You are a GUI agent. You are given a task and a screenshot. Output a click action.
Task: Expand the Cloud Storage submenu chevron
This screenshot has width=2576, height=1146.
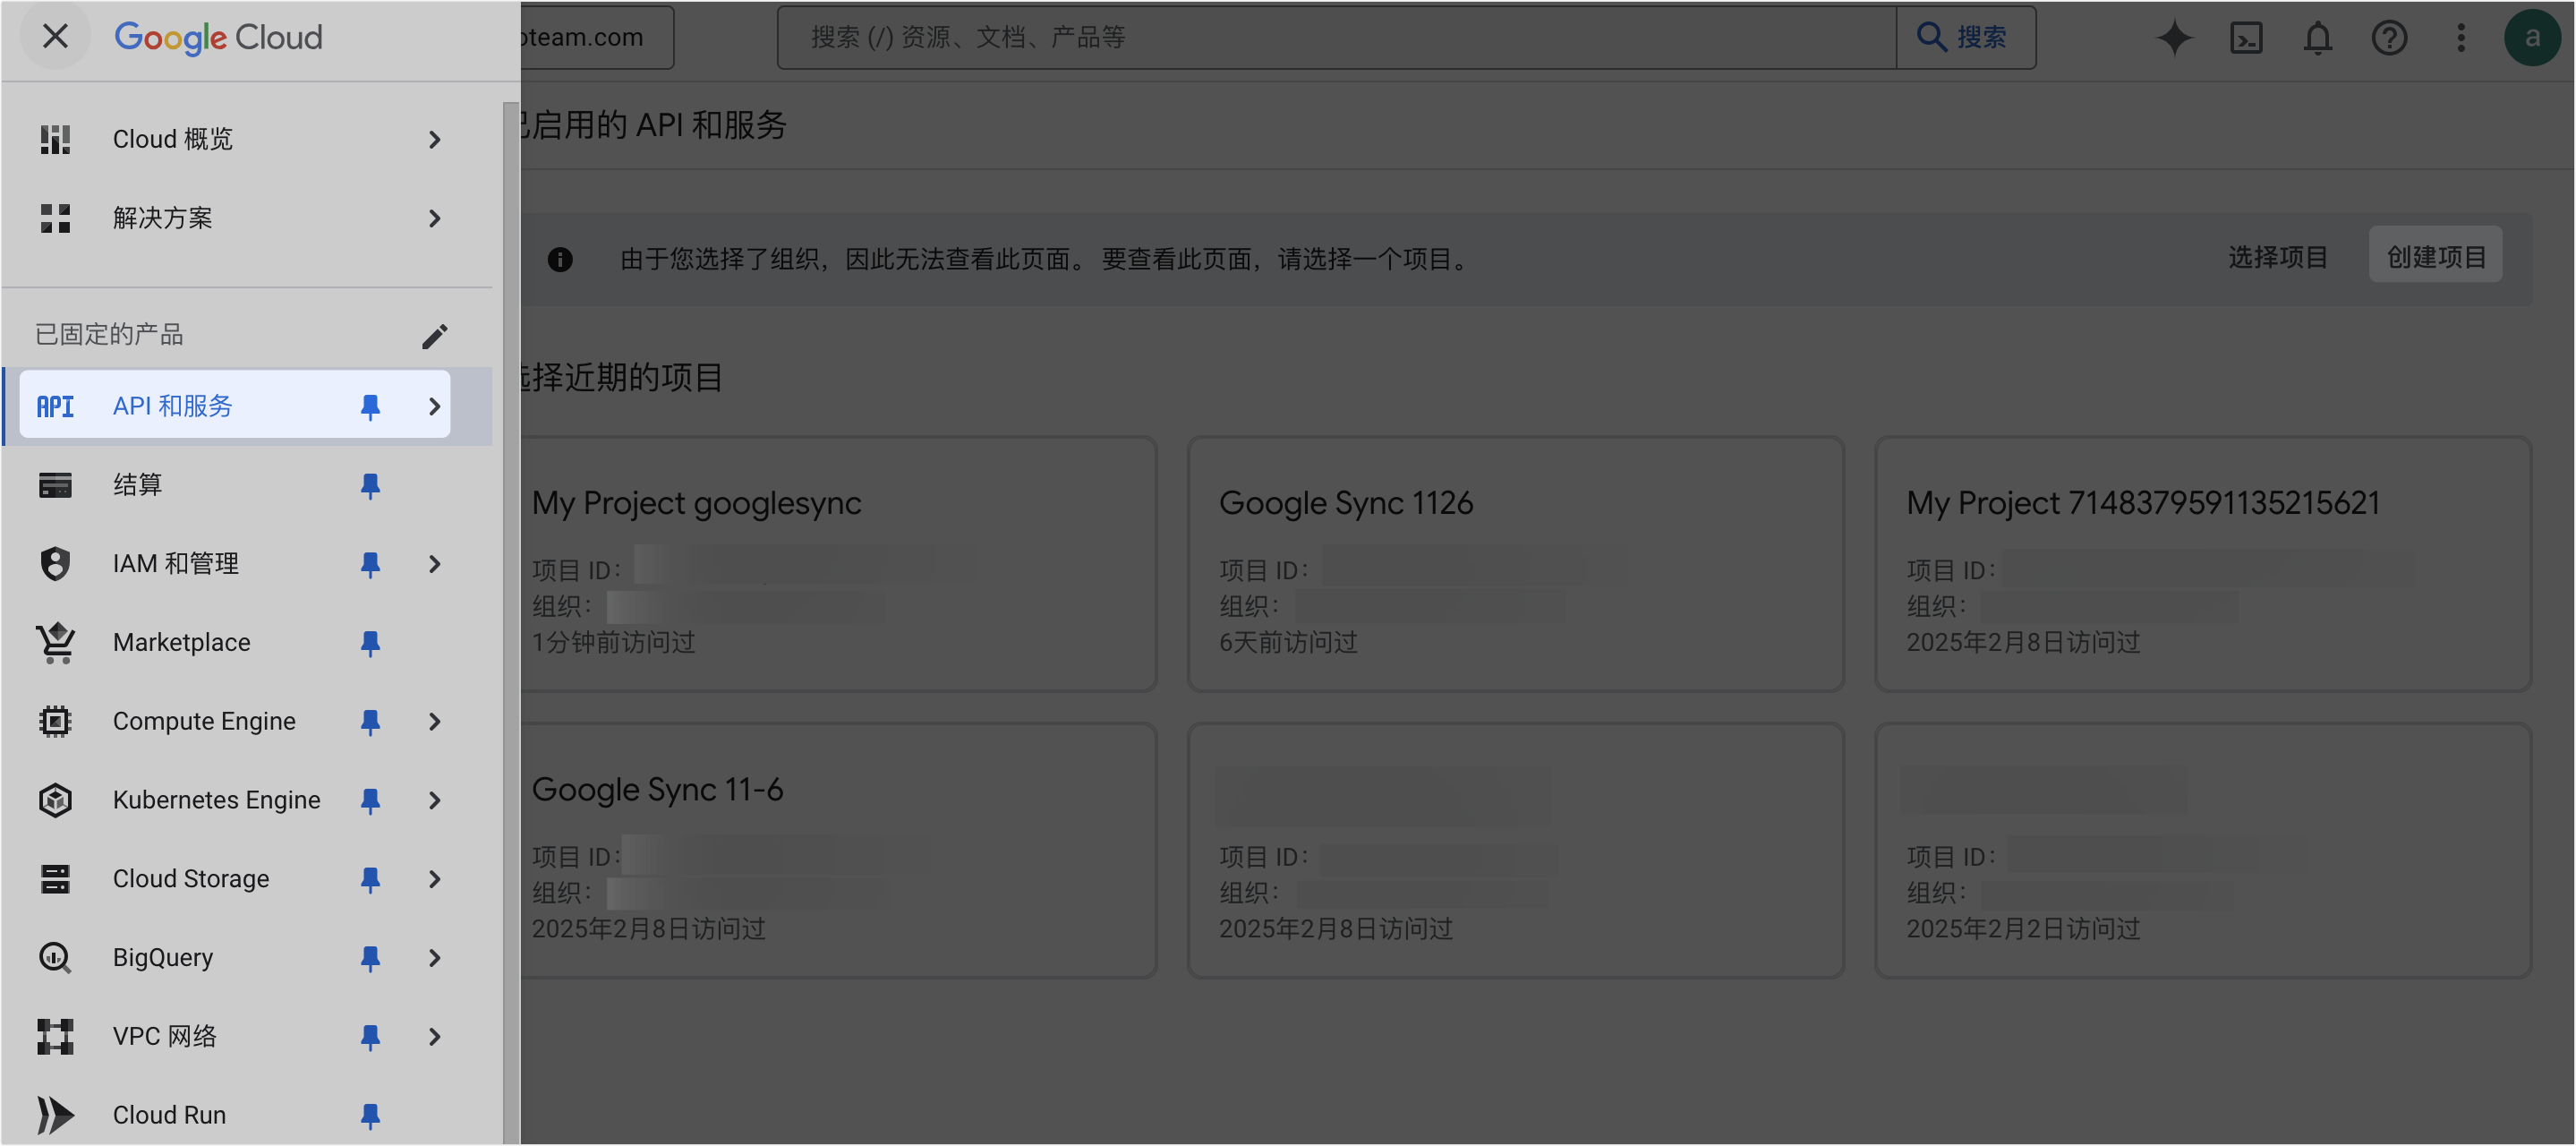pyautogui.click(x=434, y=879)
